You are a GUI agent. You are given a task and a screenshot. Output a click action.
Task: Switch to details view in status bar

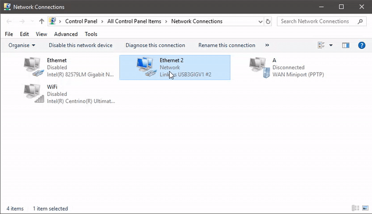(x=355, y=208)
